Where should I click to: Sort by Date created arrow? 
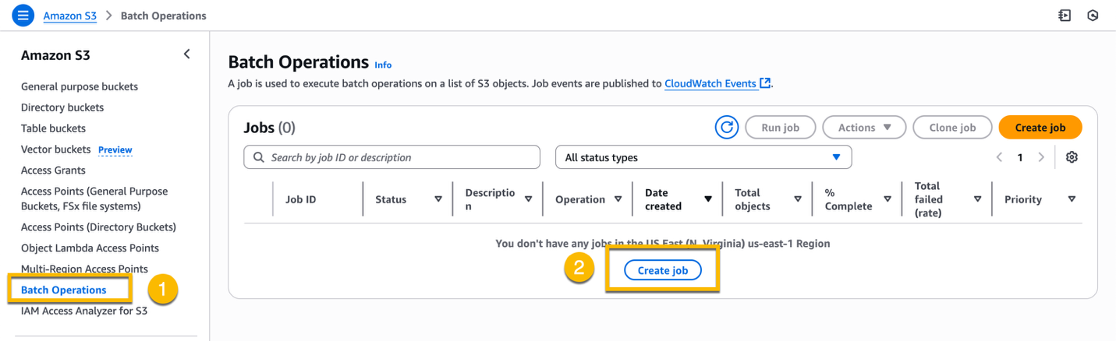pyautogui.click(x=708, y=199)
